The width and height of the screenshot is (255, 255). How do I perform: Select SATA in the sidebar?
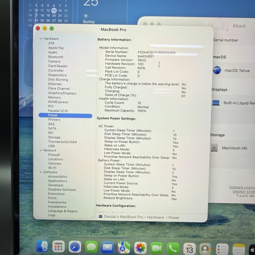pos(52,128)
